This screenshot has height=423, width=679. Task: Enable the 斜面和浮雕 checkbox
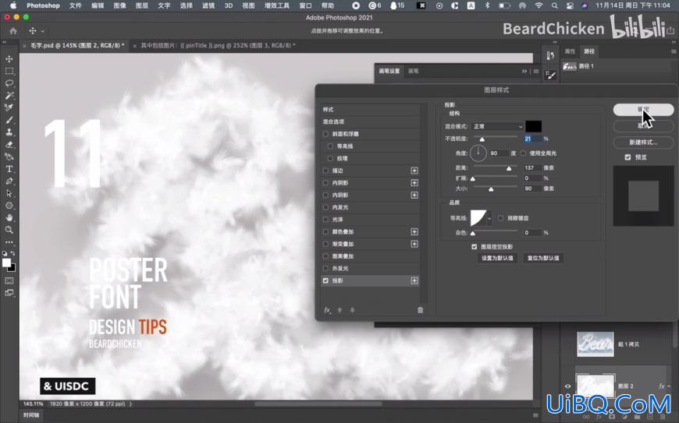click(325, 134)
